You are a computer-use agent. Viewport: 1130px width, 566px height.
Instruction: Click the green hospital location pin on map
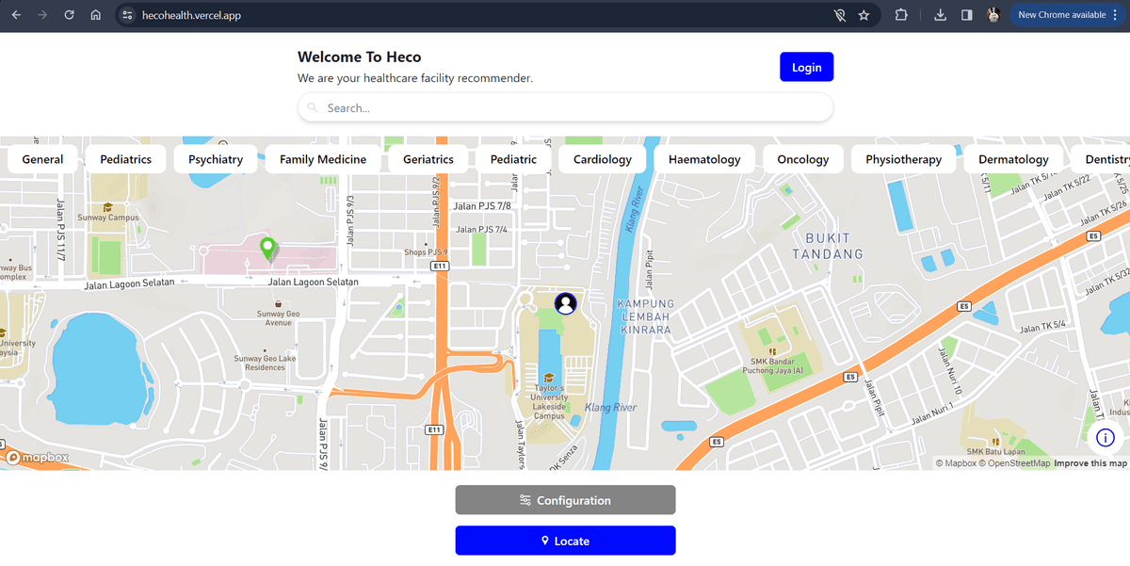[268, 249]
